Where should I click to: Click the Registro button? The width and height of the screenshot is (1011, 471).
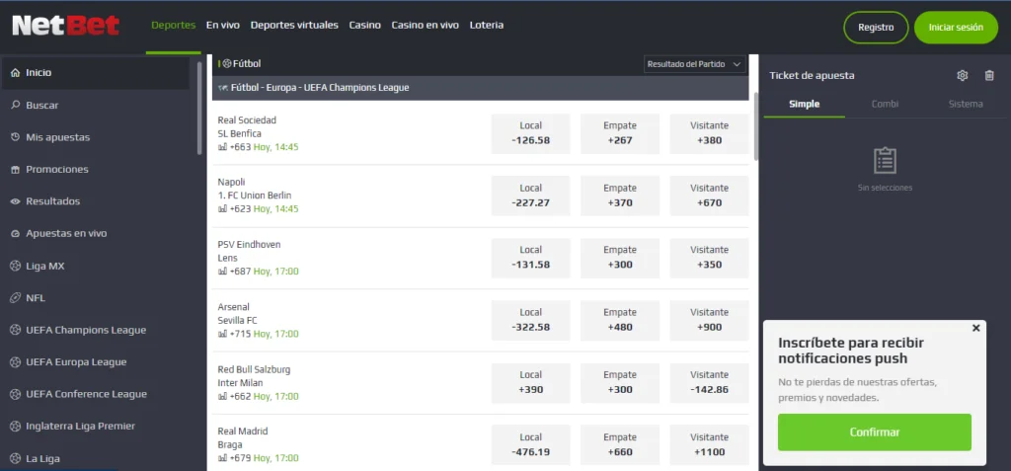point(876,28)
